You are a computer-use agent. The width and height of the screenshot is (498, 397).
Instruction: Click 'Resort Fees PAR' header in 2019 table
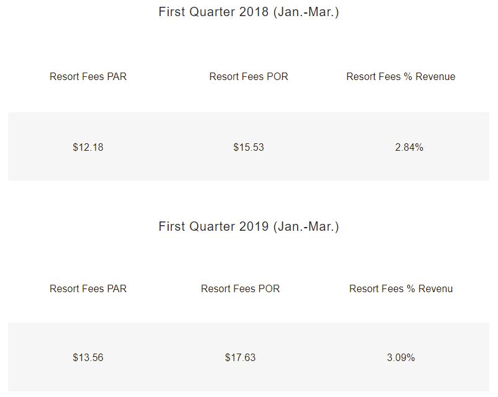point(88,289)
